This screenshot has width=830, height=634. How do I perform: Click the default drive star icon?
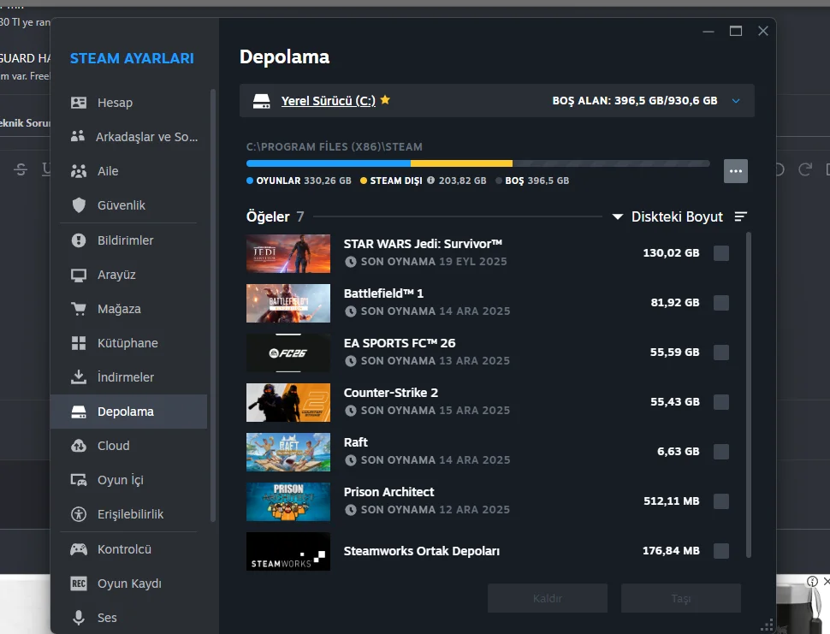point(385,99)
